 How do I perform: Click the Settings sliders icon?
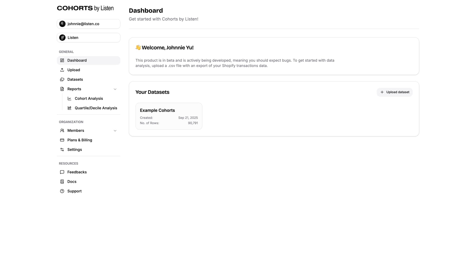[62, 150]
